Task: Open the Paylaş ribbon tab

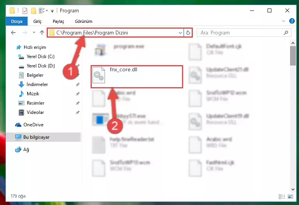Action: coord(58,21)
